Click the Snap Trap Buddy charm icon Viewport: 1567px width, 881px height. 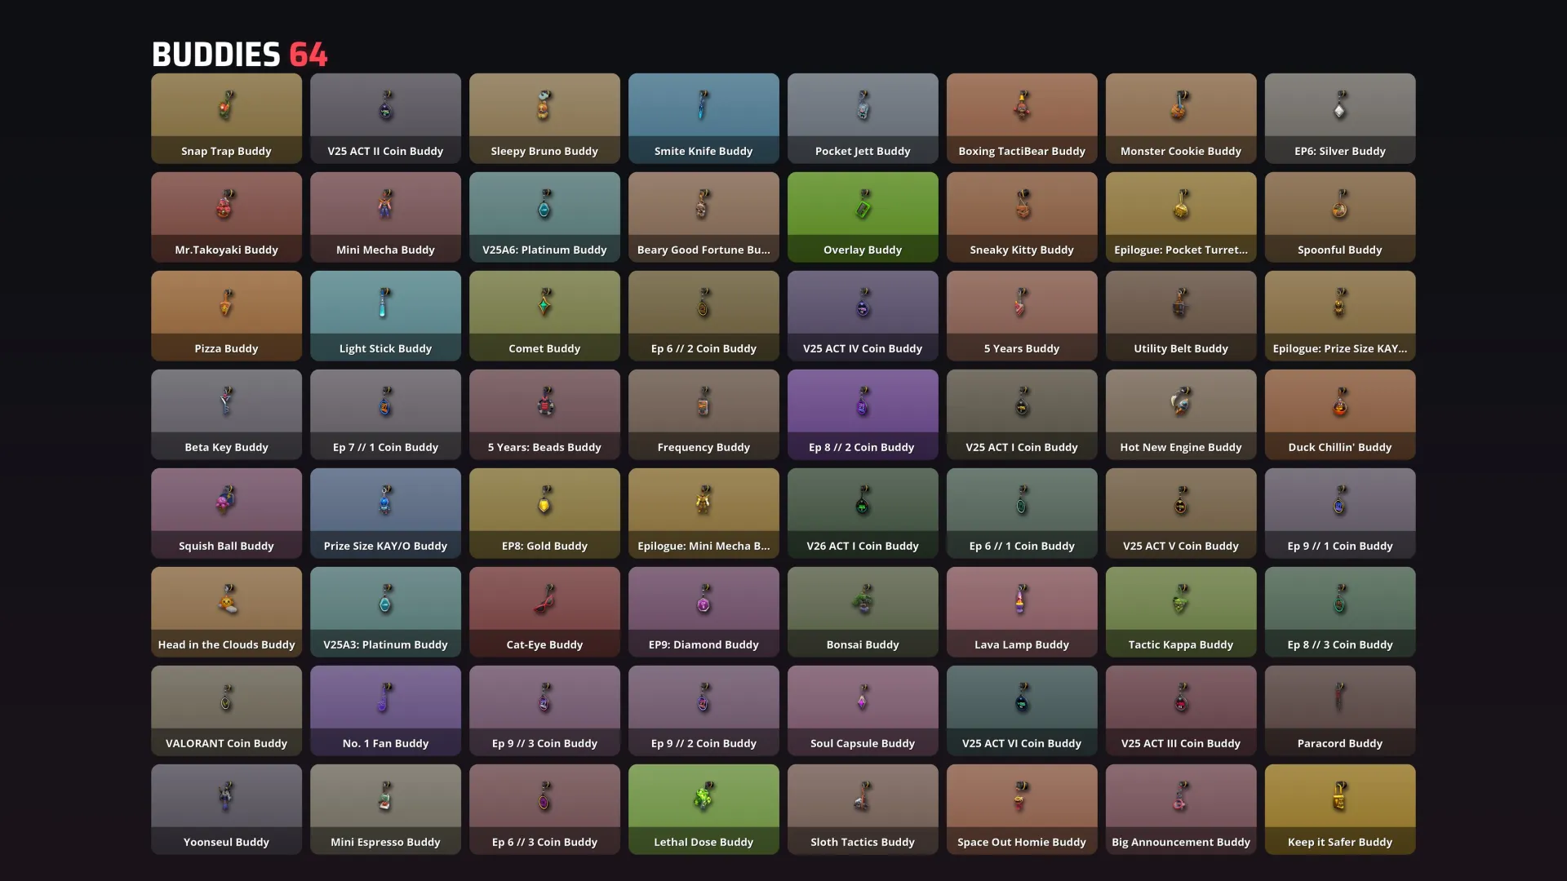pyautogui.click(x=226, y=105)
